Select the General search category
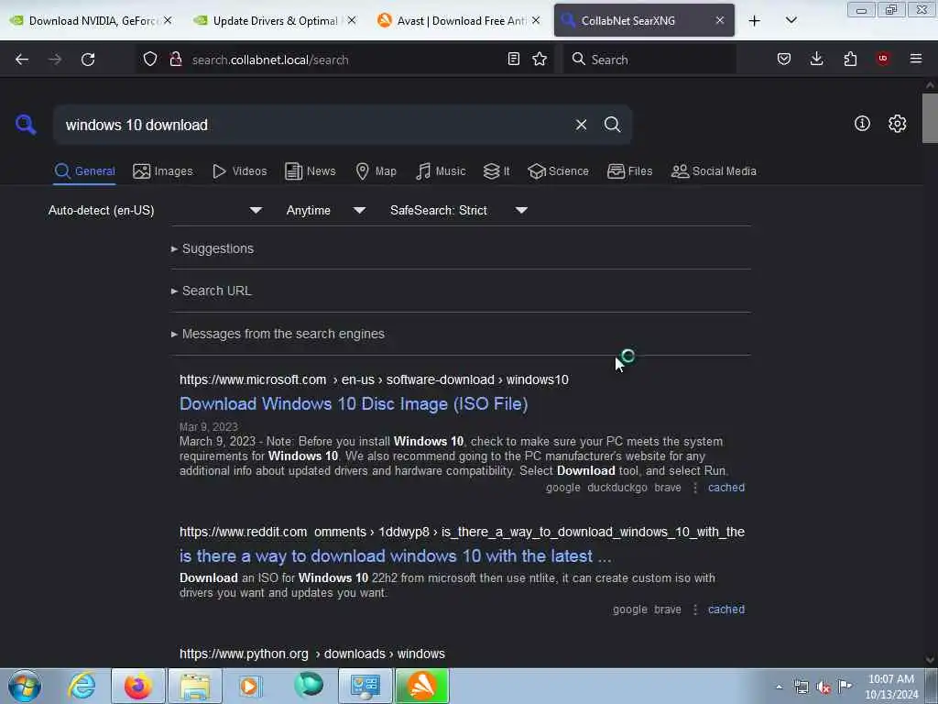The height and width of the screenshot is (704, 938). [84, 171]
